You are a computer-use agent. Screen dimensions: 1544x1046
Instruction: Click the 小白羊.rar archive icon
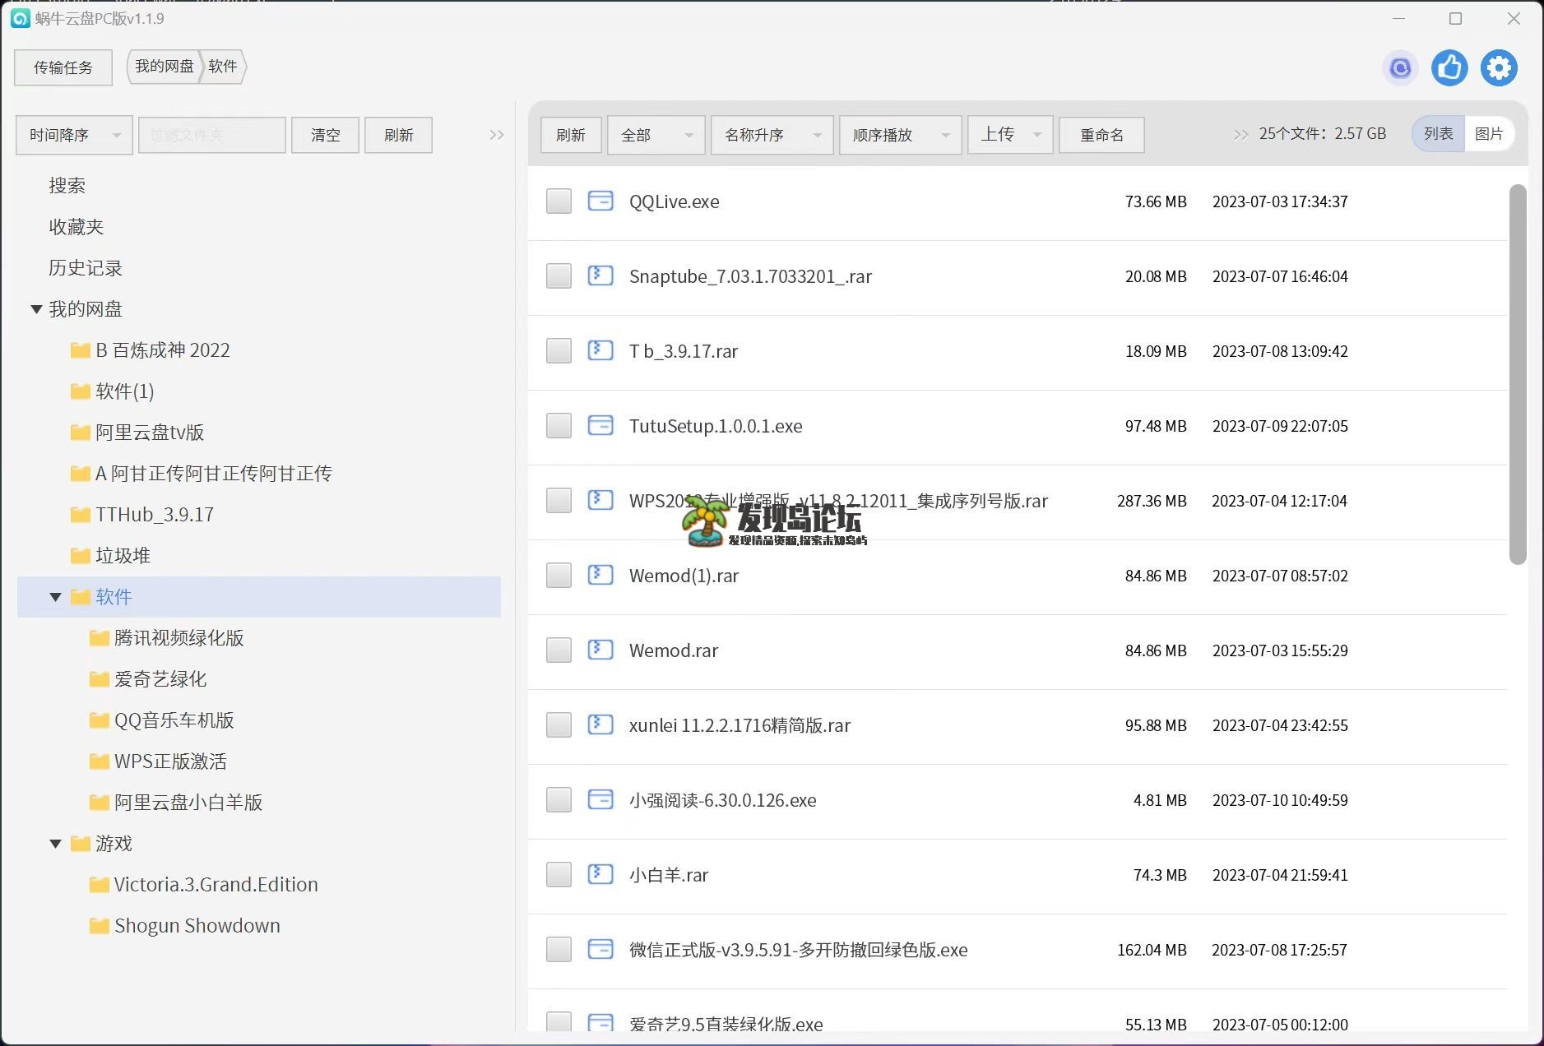[x=600, y=874]
